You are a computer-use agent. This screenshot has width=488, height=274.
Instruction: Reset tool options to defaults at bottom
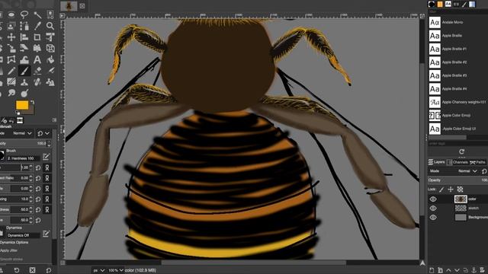pos(49,270)
